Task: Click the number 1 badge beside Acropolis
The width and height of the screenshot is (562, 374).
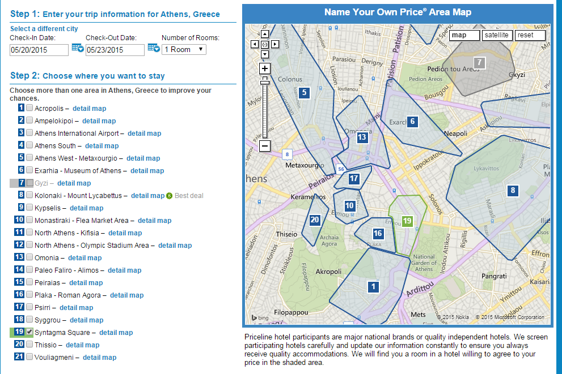Action: point(21,108)
